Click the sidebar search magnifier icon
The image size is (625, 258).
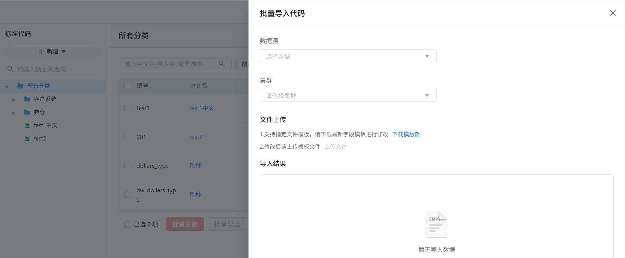[x=11, y=69]
